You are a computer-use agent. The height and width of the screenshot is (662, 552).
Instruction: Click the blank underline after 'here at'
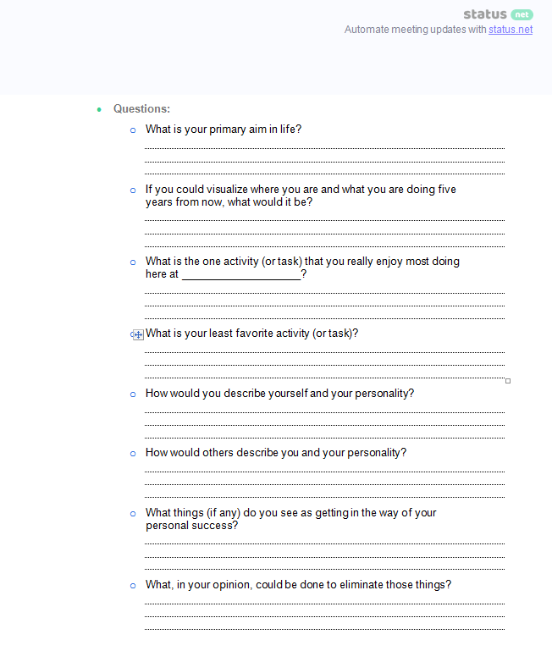[241, 275]
